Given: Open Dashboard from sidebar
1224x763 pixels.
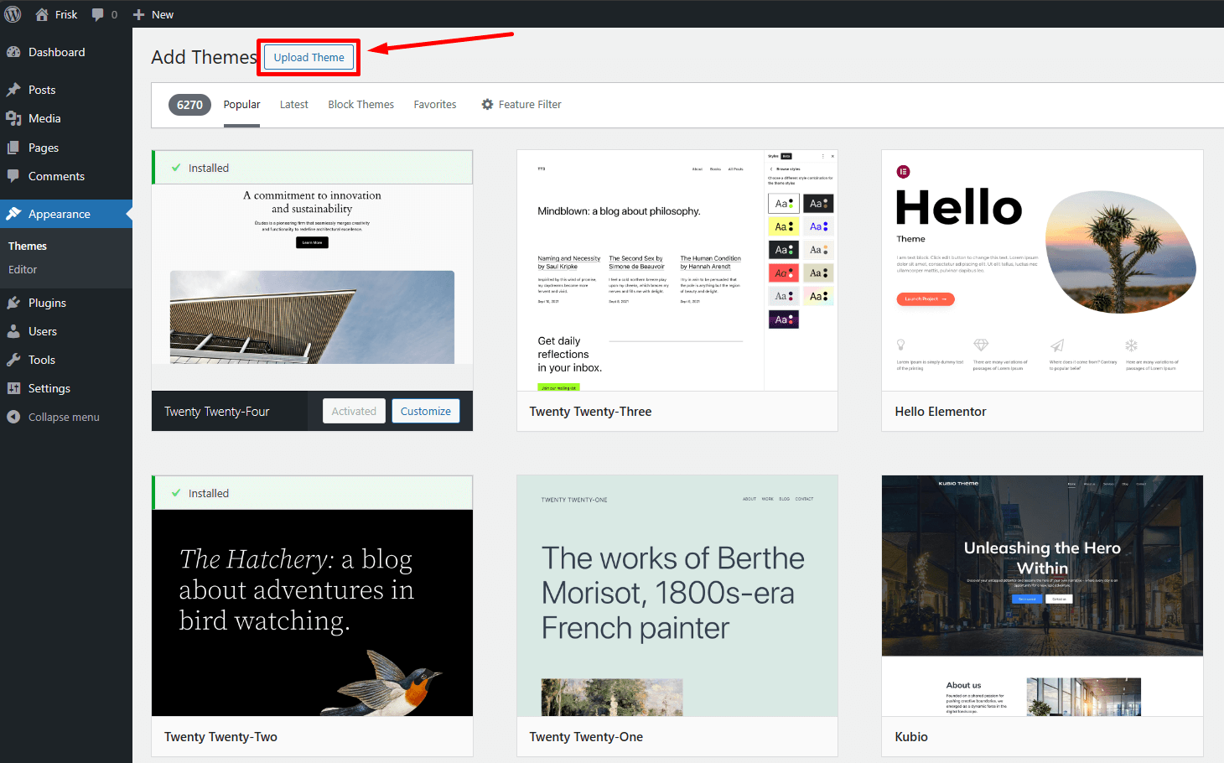Looking at the screenshot, I should click(x=56, y=52).
